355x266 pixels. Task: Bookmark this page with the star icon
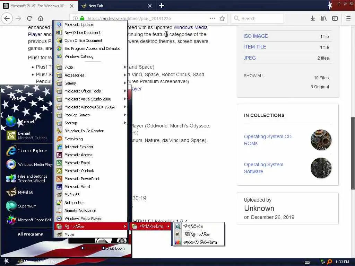(x=222, y=18)
